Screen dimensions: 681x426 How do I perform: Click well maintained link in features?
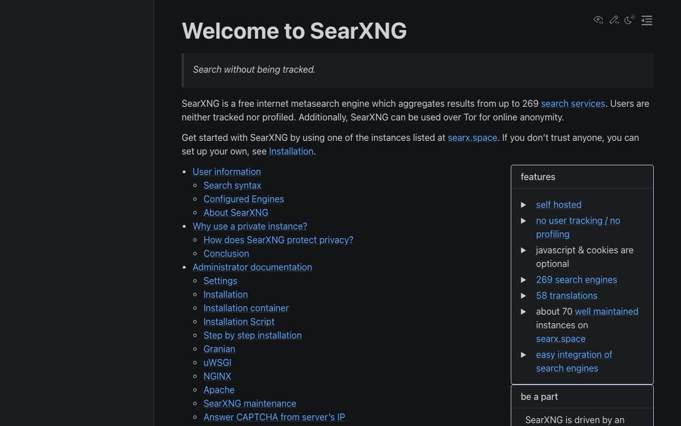click(606, 311)
